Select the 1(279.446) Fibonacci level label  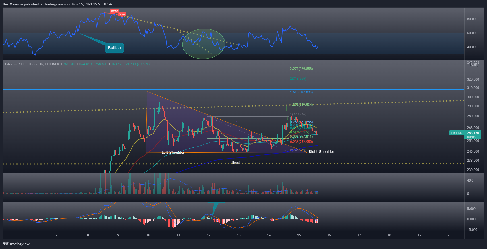pos(298,114)
